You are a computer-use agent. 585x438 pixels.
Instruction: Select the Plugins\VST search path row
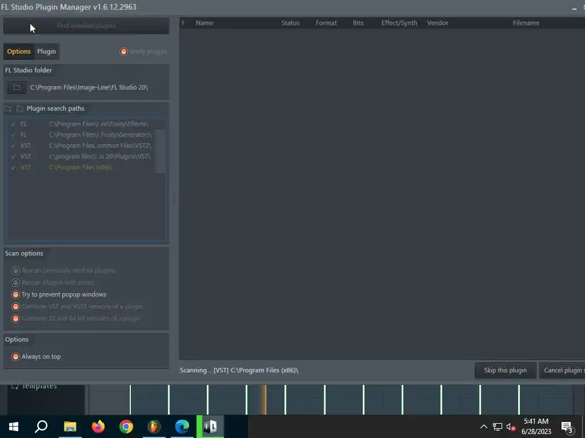click(x=81, y=156)
